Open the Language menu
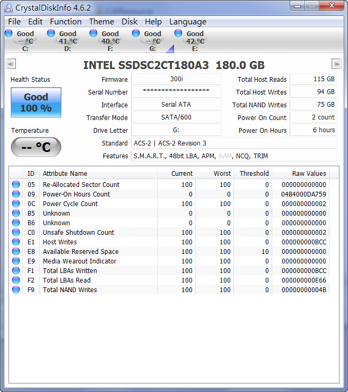 (188, 22)
